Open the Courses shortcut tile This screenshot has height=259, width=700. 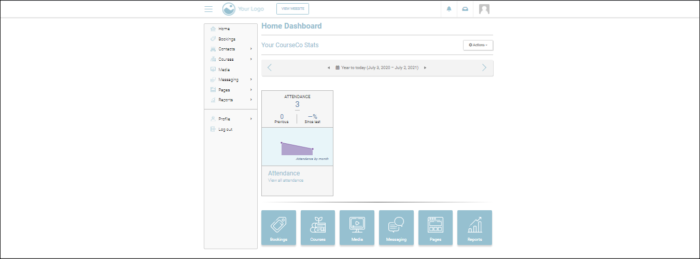[318, 227]
